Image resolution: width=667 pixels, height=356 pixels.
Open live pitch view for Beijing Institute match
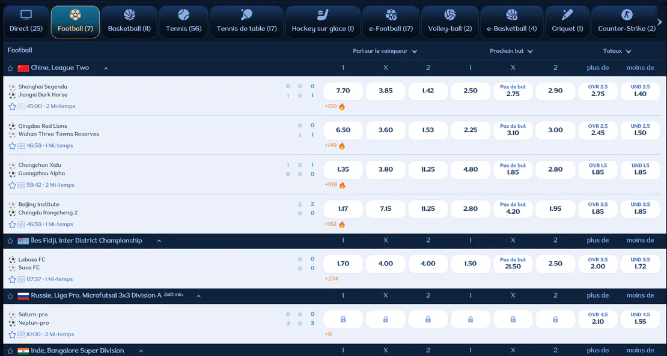[21, 225]
